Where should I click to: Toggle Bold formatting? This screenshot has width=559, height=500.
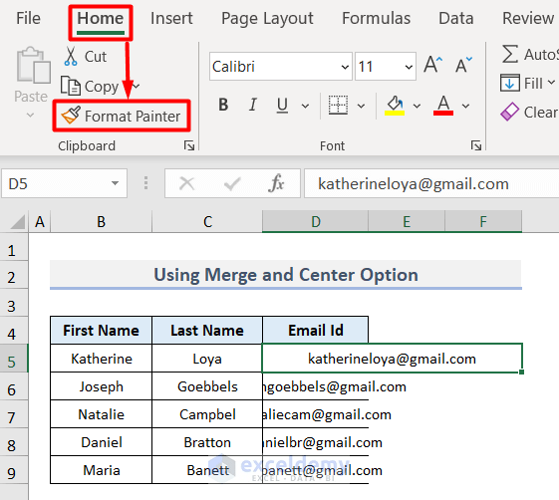(223, 106)
